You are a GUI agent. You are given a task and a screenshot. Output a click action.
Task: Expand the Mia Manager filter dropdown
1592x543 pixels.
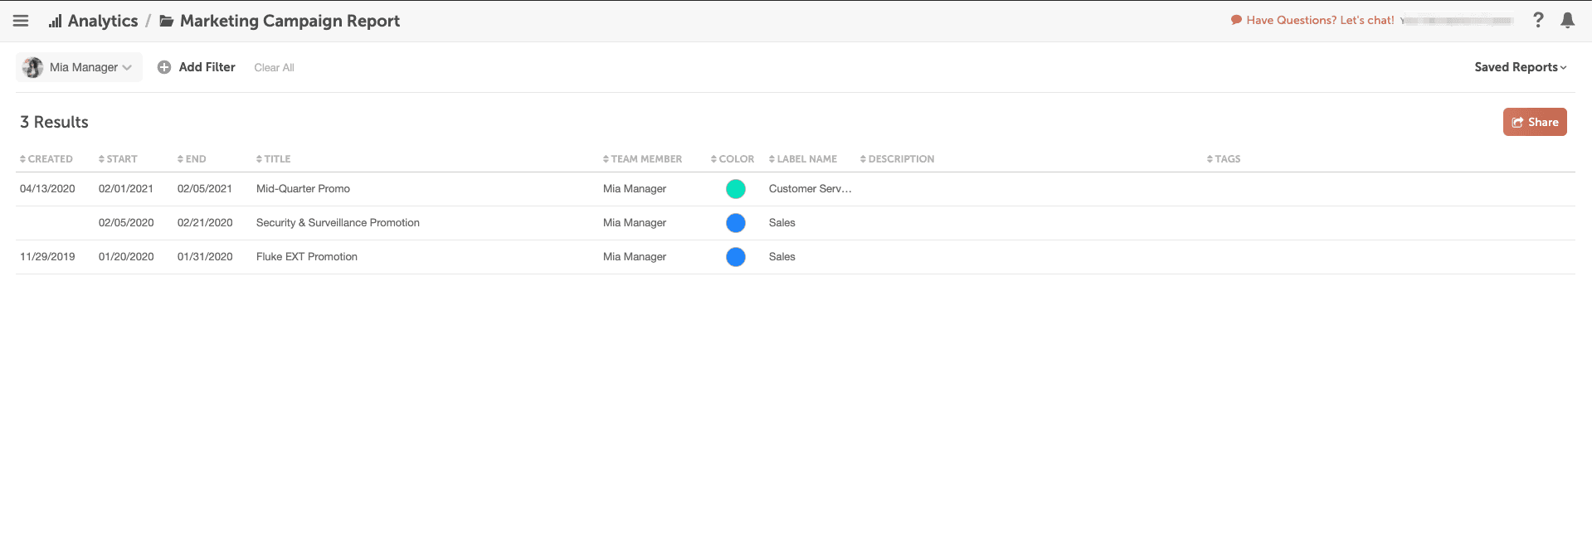(127, 67)
